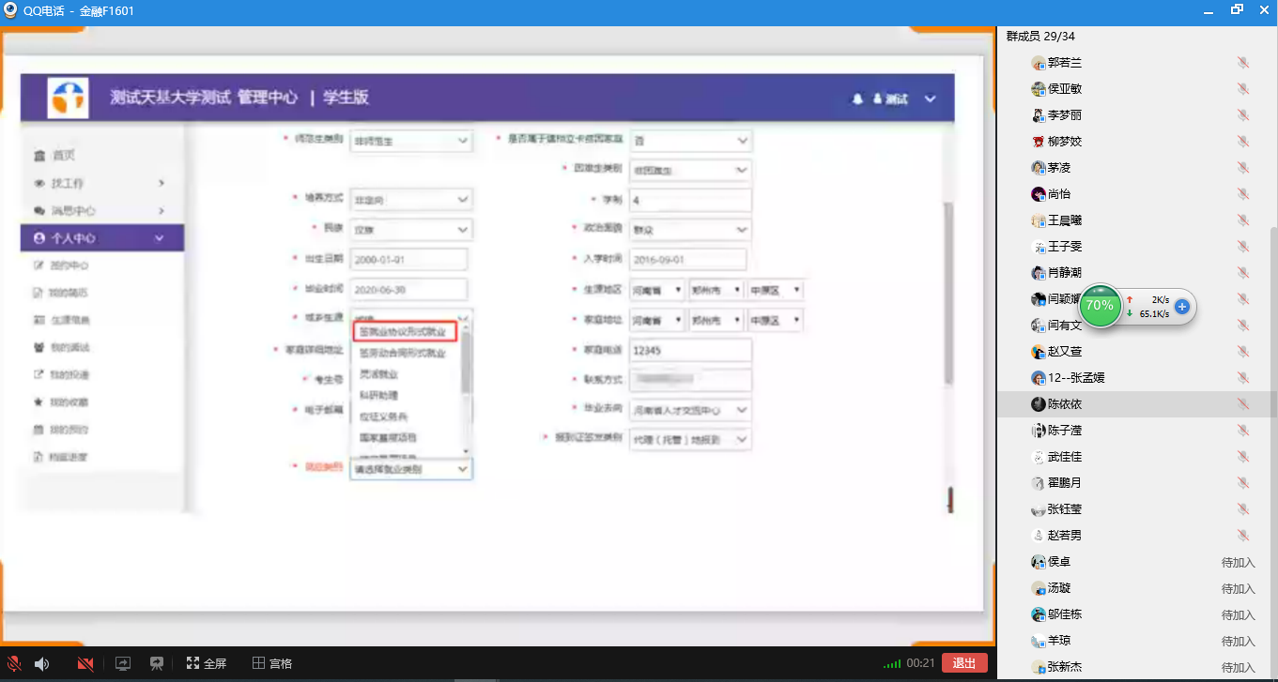Switch to 宫格 grid view
The width and height of the screenshot is (1278, 682).
click(272, 663)
